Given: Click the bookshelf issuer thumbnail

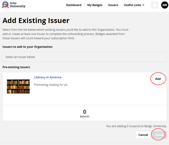Looking at the screenshot, I should pyautogui.click(x=18, y=86).
